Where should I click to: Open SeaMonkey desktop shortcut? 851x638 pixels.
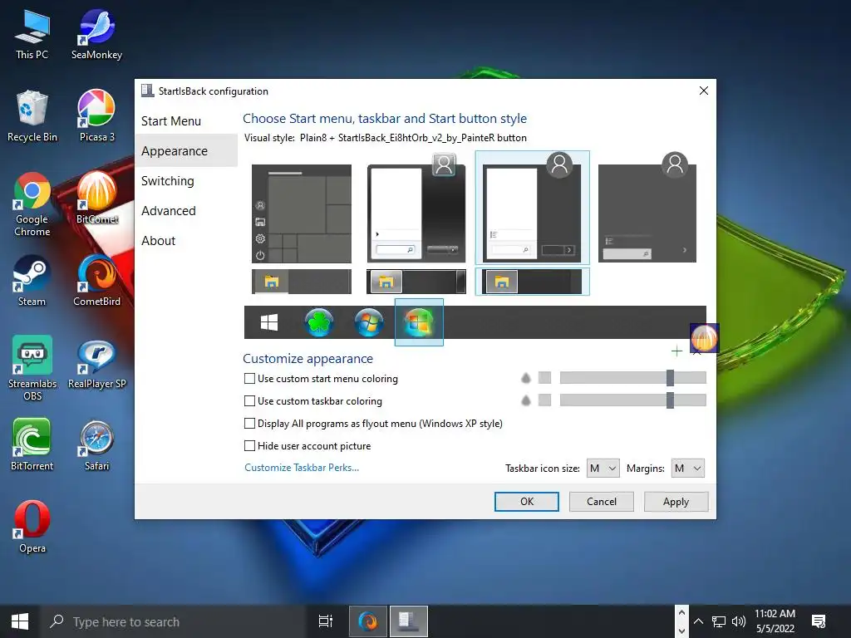[96, 35]
